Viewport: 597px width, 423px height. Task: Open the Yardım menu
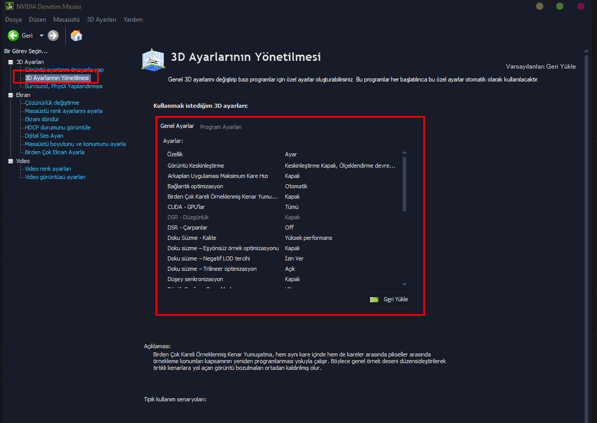(133, 20)
